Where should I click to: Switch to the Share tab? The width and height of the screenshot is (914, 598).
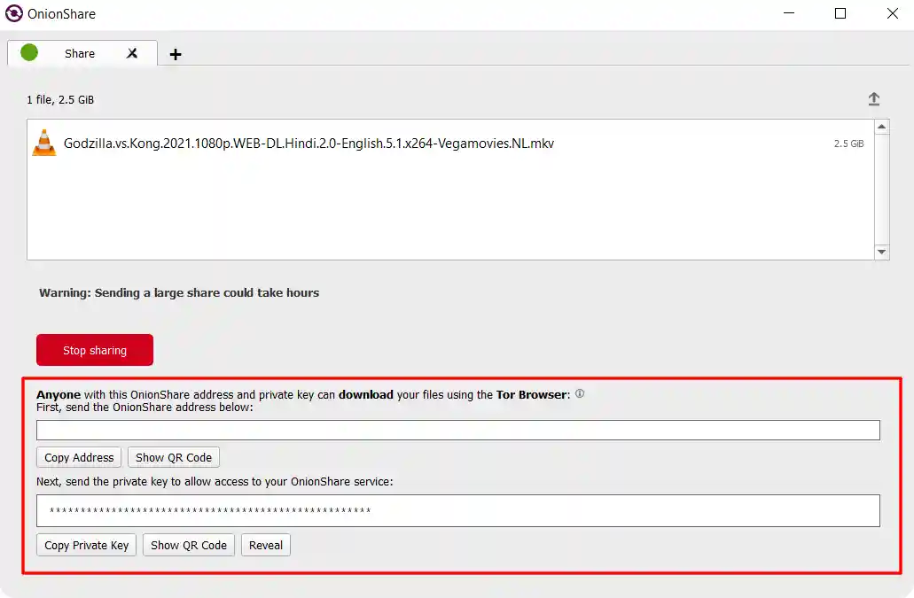pyautogui.click(x=79, y=53)
